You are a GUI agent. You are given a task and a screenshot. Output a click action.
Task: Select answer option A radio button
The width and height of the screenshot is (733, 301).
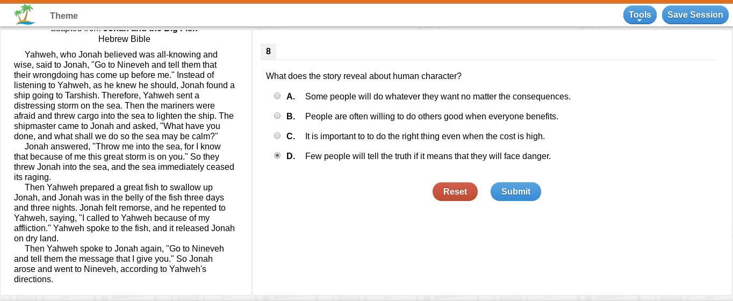[x=277, y=96]
